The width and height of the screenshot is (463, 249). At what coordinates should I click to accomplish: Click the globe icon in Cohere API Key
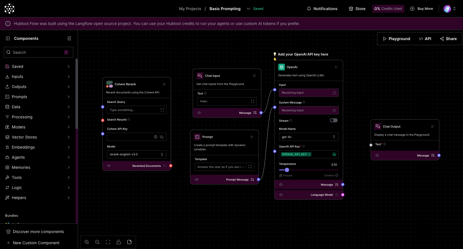tap(155, 137)
